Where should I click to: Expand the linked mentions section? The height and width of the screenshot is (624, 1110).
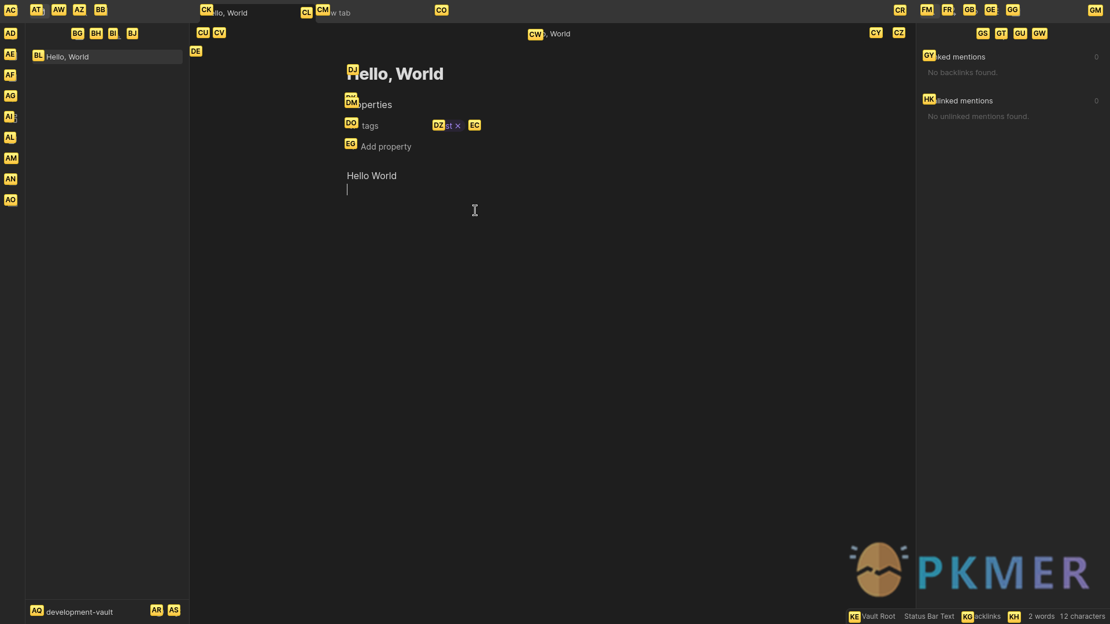click(929, 57)
